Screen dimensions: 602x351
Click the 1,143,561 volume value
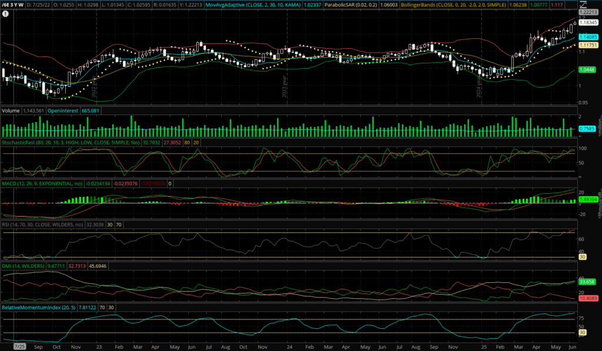click(34, 111)
